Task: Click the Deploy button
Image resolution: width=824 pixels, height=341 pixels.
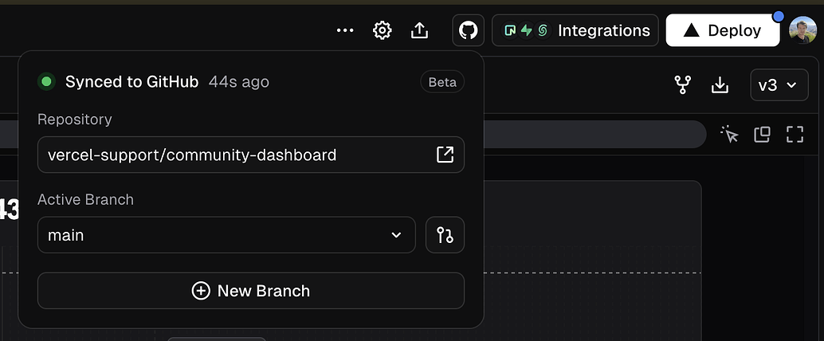Action: tap(723, 30)
